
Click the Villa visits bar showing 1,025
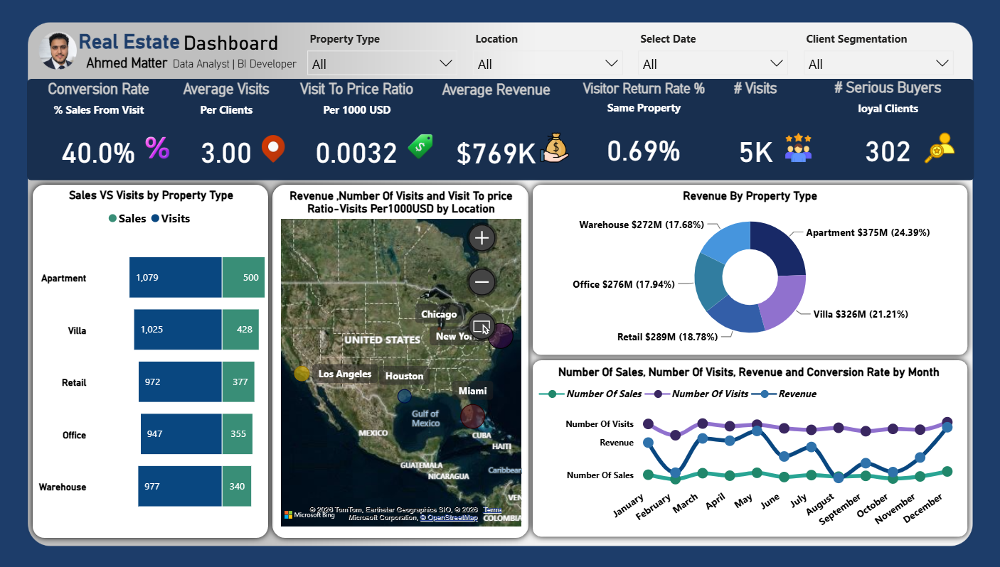(178, 330)
